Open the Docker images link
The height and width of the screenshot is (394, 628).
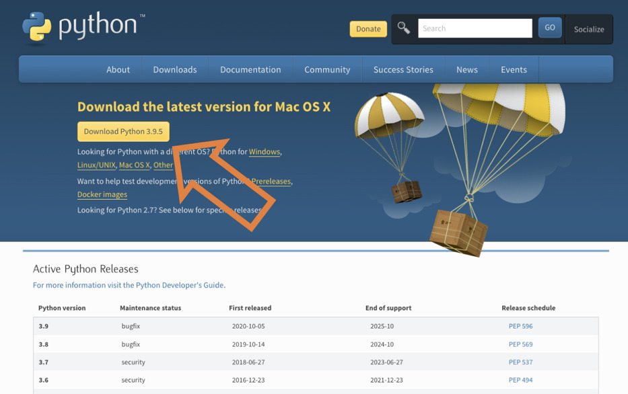[102, 194]
